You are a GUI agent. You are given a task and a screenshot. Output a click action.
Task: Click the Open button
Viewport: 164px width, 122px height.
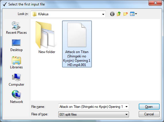(149, 107)
